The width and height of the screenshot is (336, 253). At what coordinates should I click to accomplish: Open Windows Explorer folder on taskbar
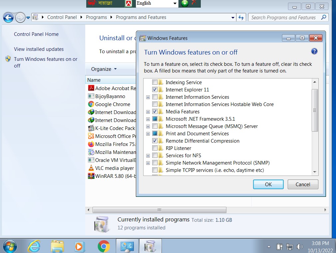click(57, 246)
